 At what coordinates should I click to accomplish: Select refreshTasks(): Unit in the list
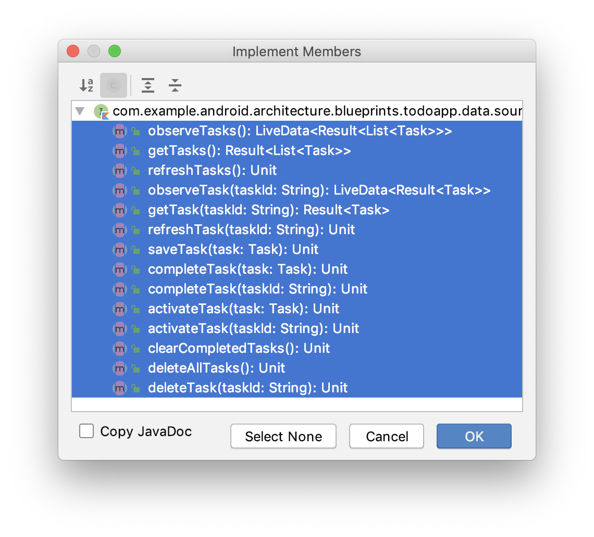click(213, 171)
